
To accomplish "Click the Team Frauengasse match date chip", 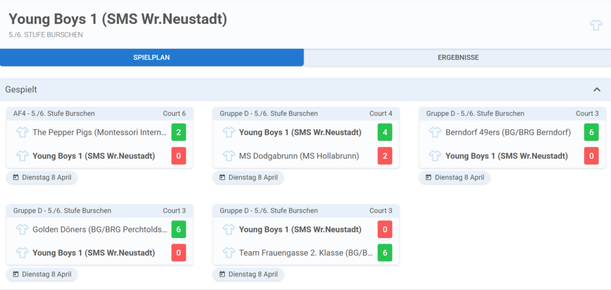I will click(x=248, y=274).
